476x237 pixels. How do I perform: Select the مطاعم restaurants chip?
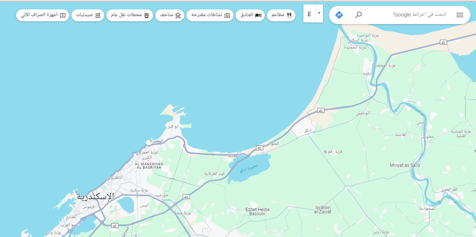point(281,15)
